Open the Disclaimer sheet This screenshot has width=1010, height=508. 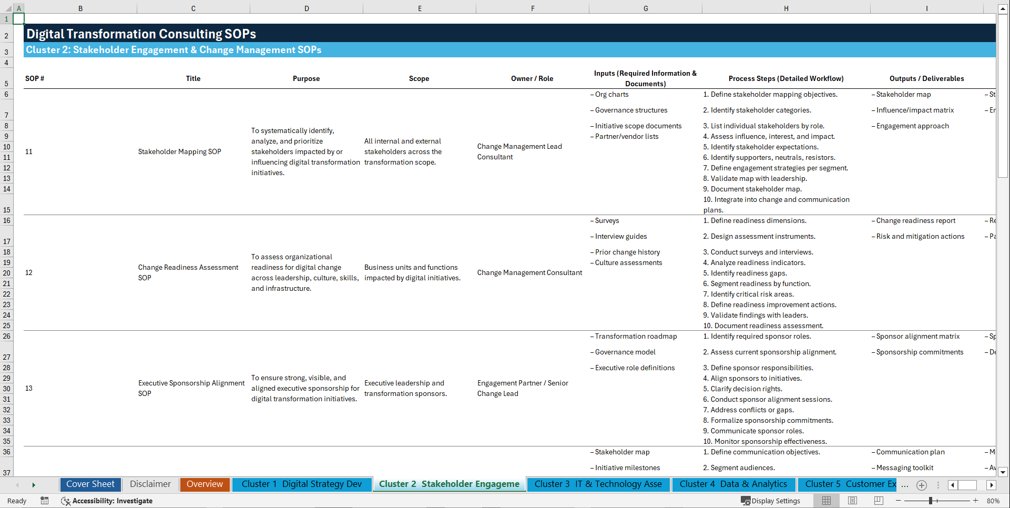tap(150, 484)
